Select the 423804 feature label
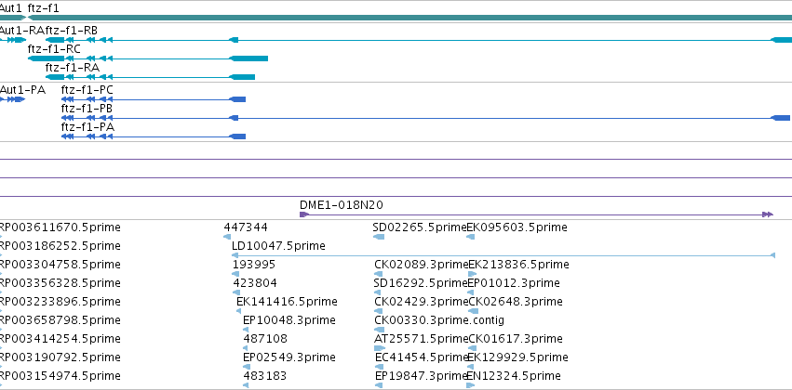 click(x=255, y=282)
